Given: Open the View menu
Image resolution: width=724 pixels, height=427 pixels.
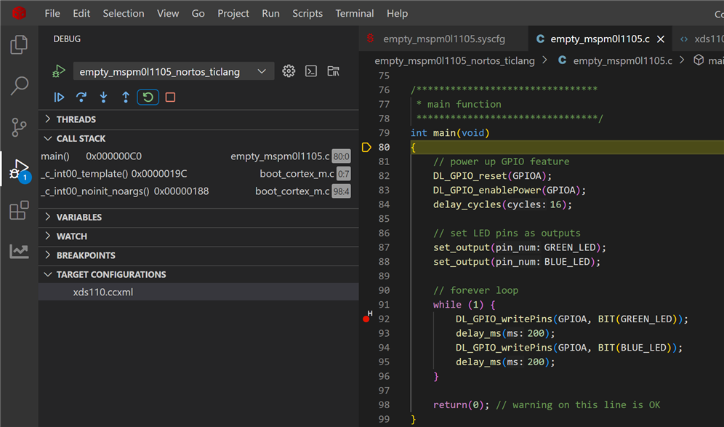Looking at the screenshot, I should [x=168, y=13].
